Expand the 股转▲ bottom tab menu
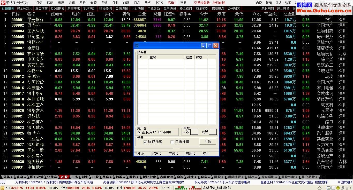The image size is (353, 190). (x=134, y=177)
